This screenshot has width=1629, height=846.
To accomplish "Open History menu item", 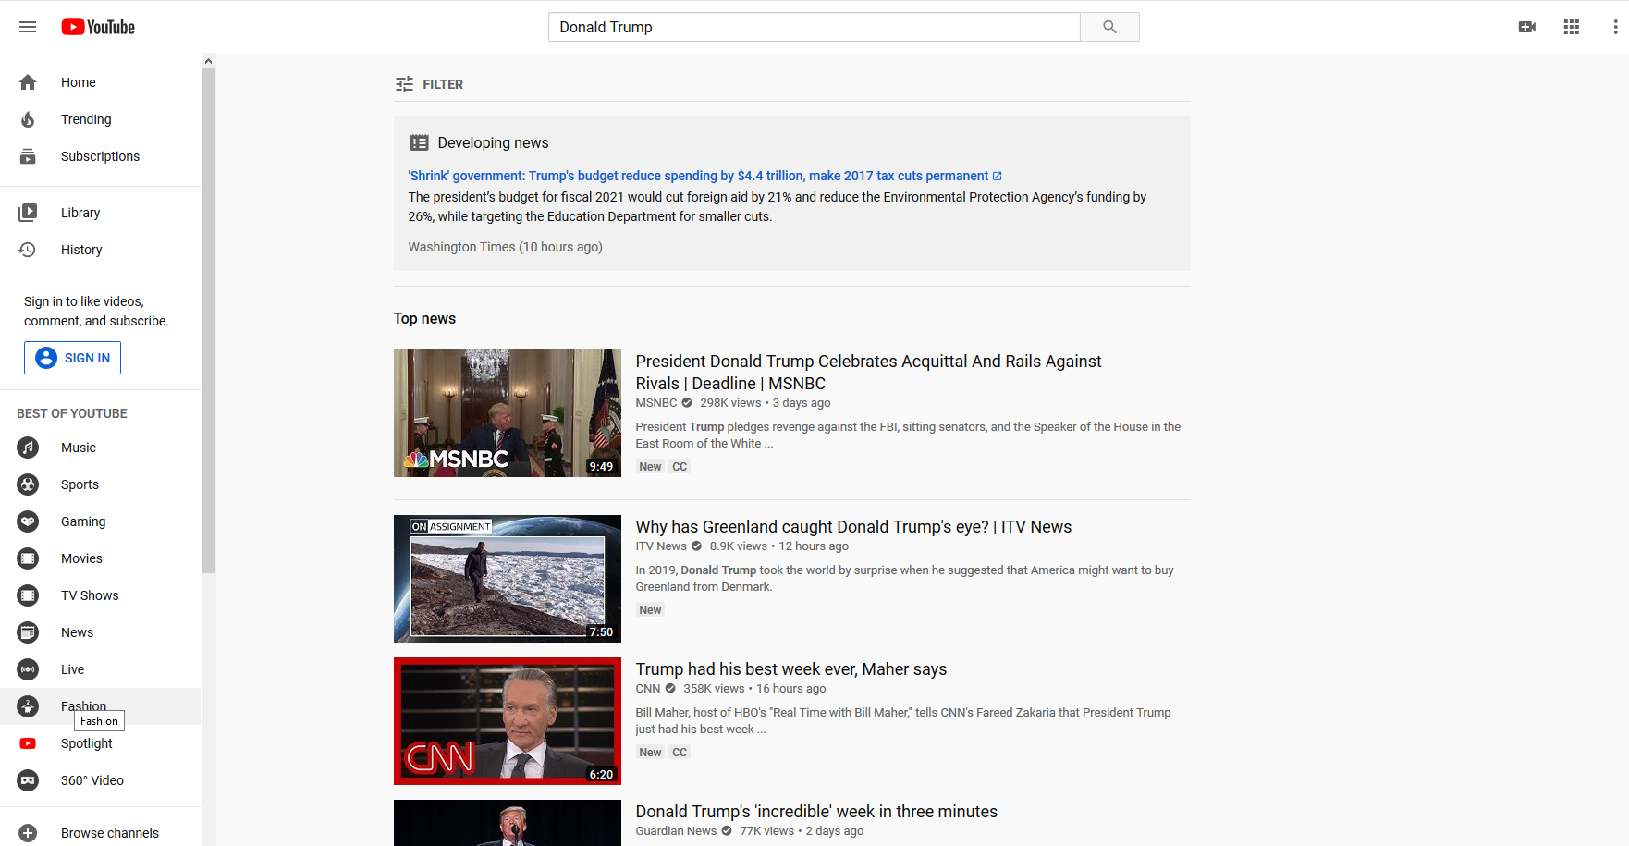I will (100, 250).
